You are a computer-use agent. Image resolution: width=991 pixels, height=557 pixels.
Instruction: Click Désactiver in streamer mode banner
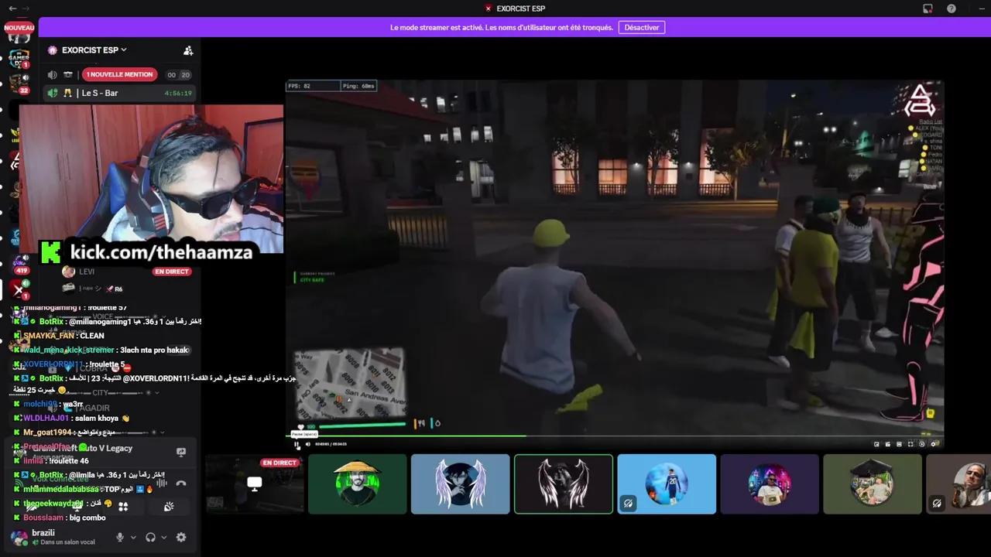[642, 27]
